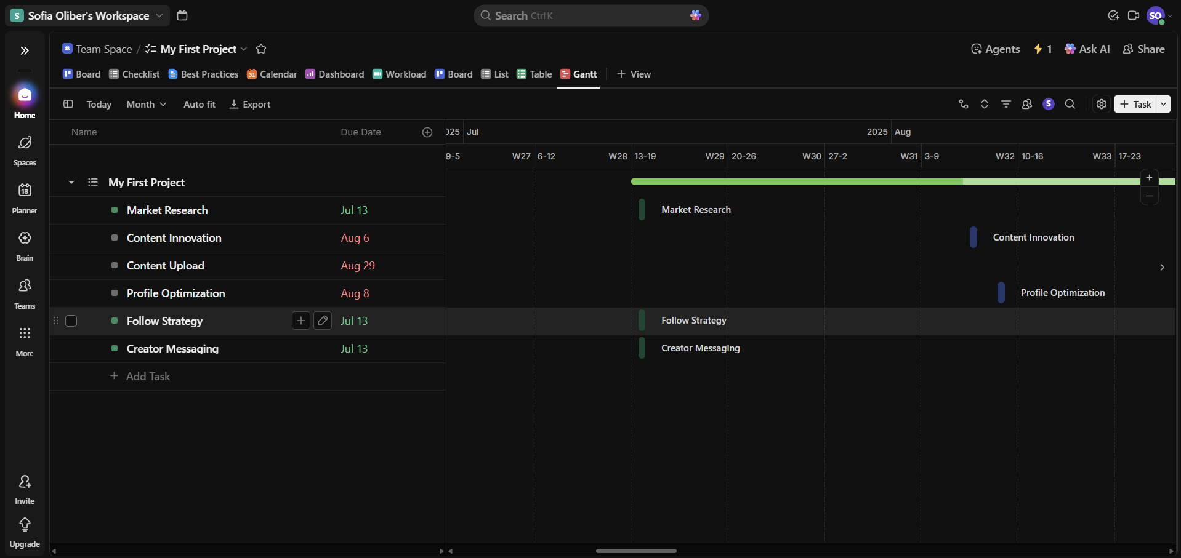Check the Follow Strategy task checkbox
The image size is (1181, 558).
coord(71,321)
